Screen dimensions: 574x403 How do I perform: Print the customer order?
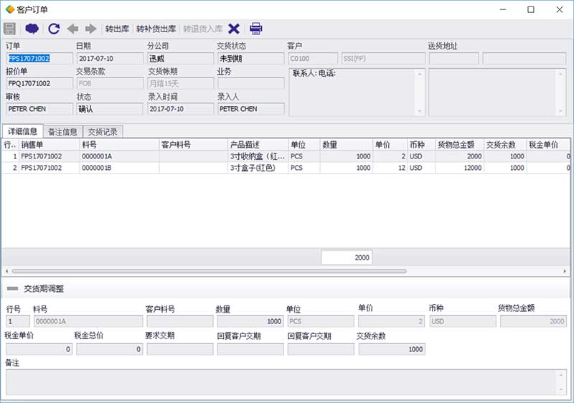pyautogui.click(x=256, y=29)
